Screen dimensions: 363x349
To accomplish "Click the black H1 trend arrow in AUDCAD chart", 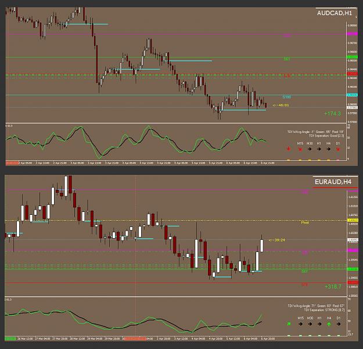I will [x=319, y=149].
